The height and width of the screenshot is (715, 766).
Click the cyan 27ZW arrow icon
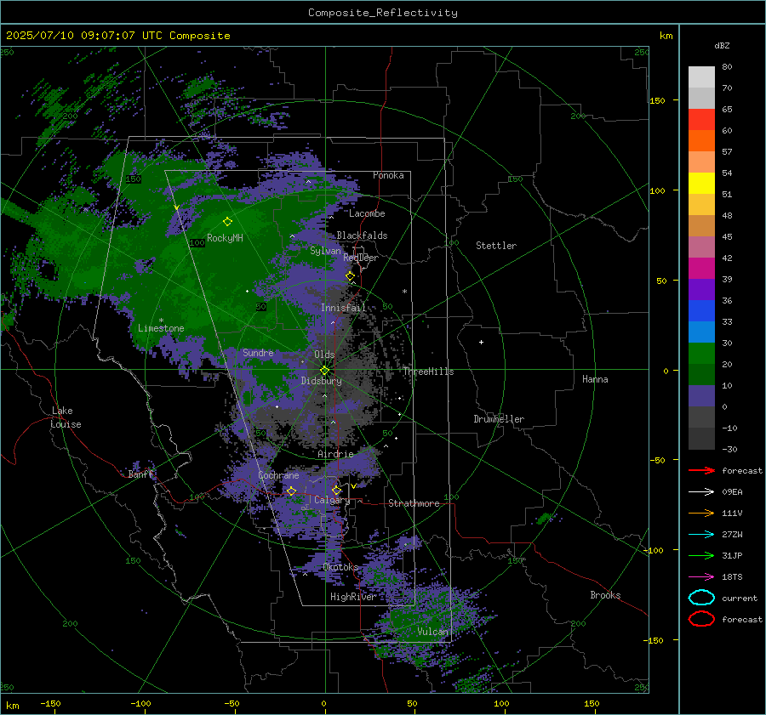pos(701,535)
